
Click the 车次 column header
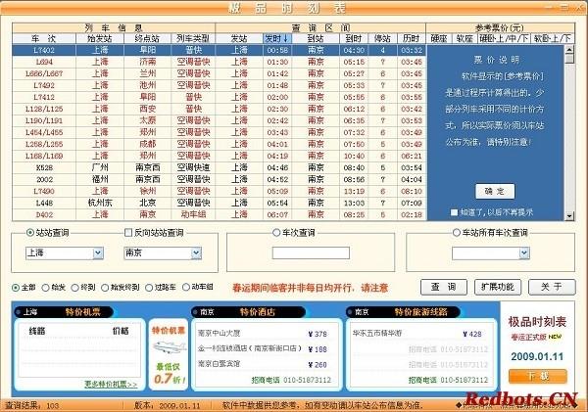(44, 38)
